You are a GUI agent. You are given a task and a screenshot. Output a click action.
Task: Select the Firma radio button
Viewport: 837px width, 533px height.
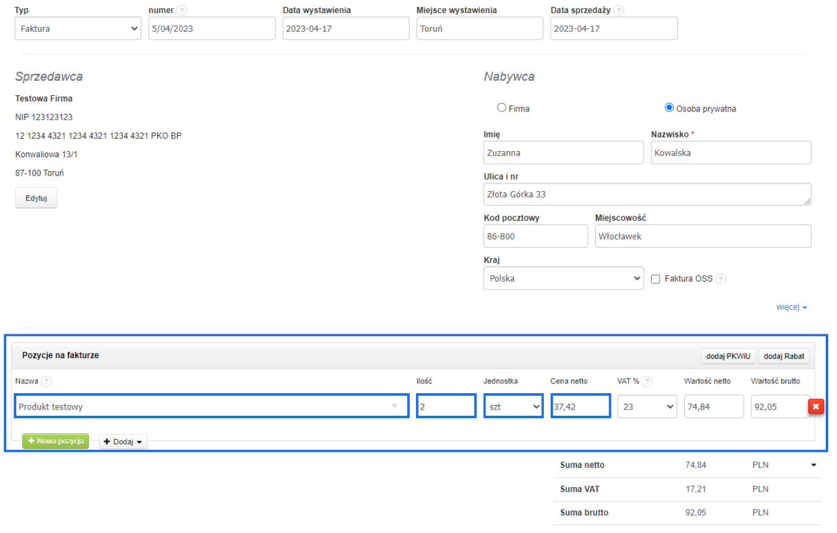[x=501, y=108]
